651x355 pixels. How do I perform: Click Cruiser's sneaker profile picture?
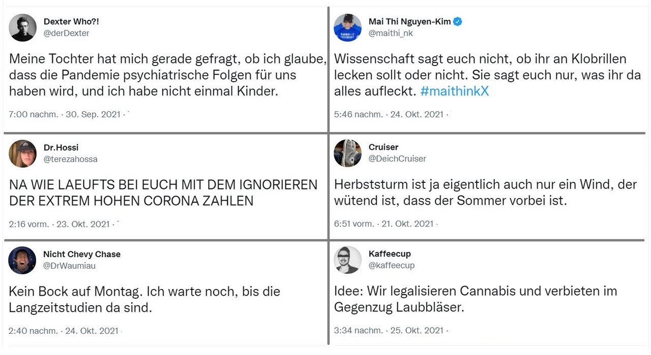[348, 153]
